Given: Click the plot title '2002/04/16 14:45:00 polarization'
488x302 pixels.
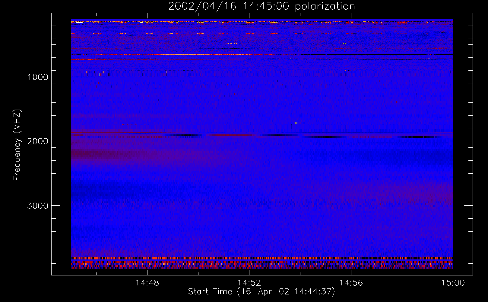Looking at the screenshot, I should (261, 6).
